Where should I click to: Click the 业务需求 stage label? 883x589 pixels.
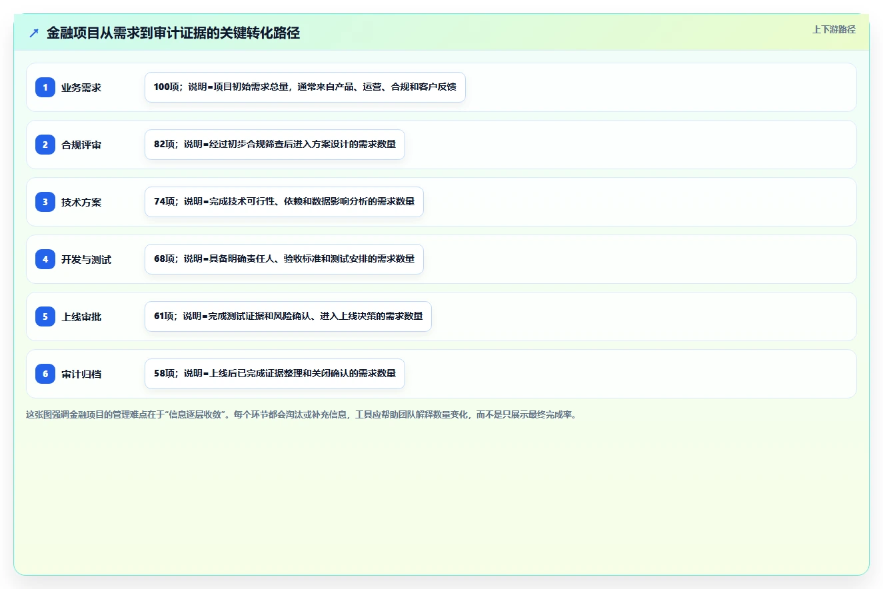click(81, 87)
